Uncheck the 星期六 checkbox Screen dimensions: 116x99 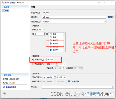51,50
